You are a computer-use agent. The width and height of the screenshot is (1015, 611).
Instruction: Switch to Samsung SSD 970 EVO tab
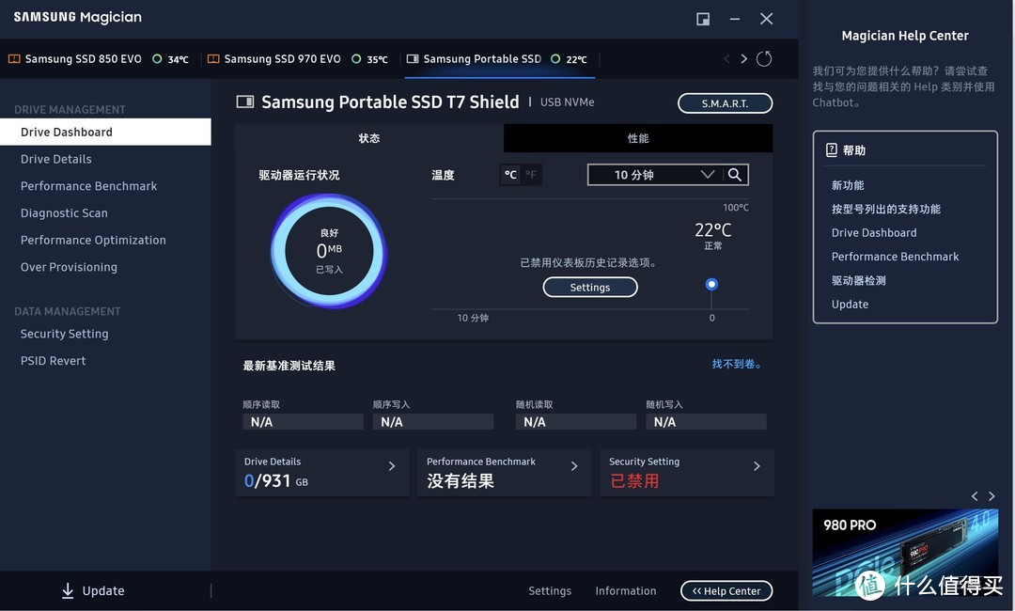coord(297,59)
